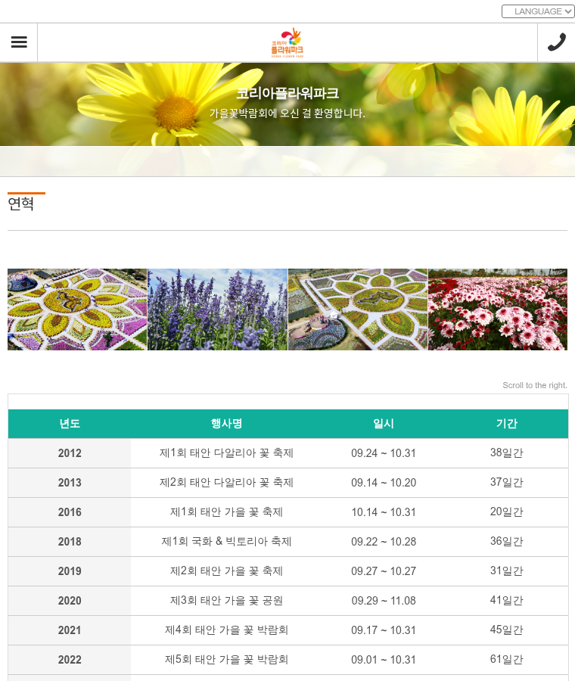Click the 코리아플라워파크 banner title
This screenshot has width=575, height=681.
coord(287,93)
